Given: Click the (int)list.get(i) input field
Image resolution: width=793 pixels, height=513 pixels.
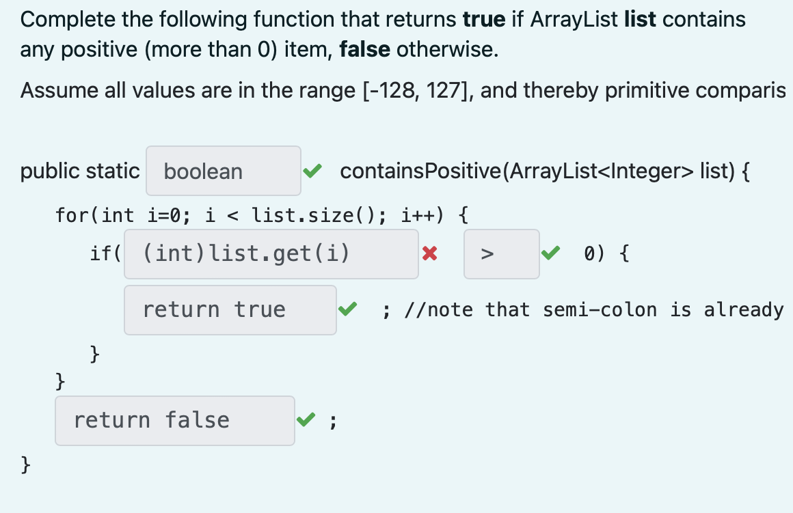Looking at the screenshot, I should pos(271,253).
